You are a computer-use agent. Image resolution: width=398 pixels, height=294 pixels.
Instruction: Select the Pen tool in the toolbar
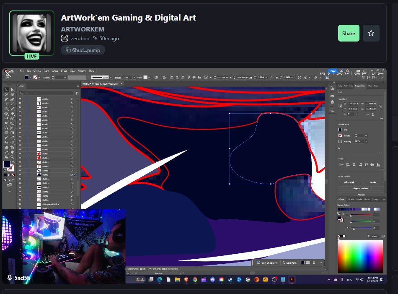[6, 99]
